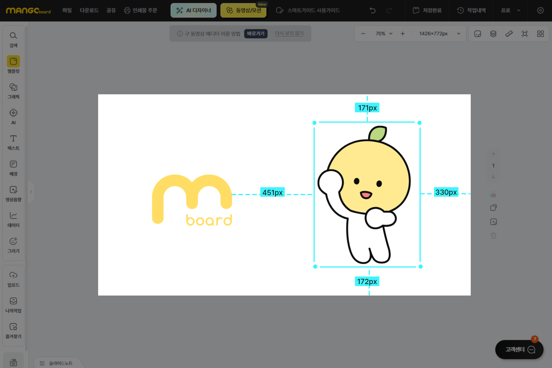
Task: Open the 파일 menu
Action: [x=67, y=10]
